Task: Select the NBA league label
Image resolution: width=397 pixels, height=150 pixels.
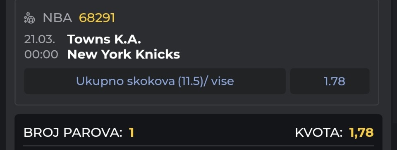Action: point(57,18)
